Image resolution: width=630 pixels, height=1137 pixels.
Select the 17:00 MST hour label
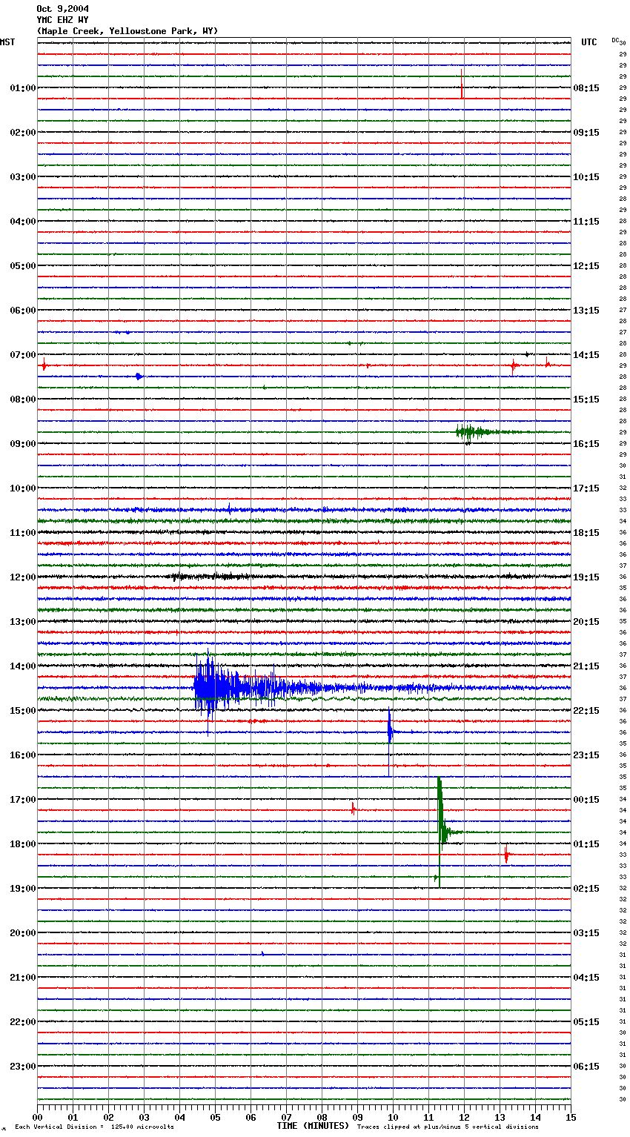23,800
